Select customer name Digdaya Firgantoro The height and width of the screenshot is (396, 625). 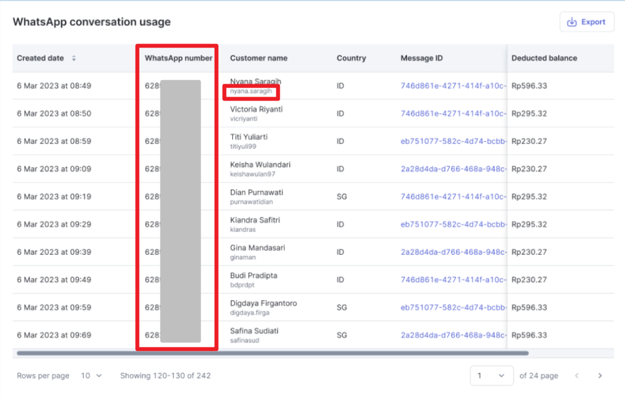[263, 303]
